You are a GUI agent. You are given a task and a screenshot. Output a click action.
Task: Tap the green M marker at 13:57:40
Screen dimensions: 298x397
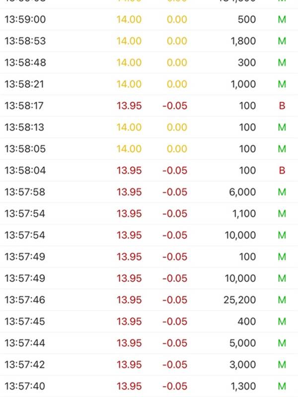point(282,387)
